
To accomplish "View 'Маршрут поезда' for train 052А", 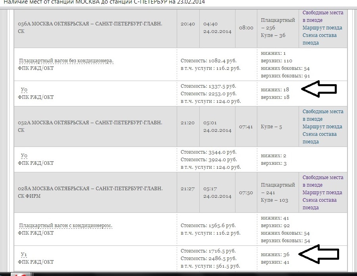I will (x=322, y=127).
